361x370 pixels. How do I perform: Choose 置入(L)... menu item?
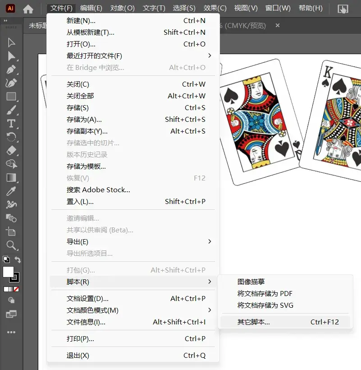tap(133, 202)
